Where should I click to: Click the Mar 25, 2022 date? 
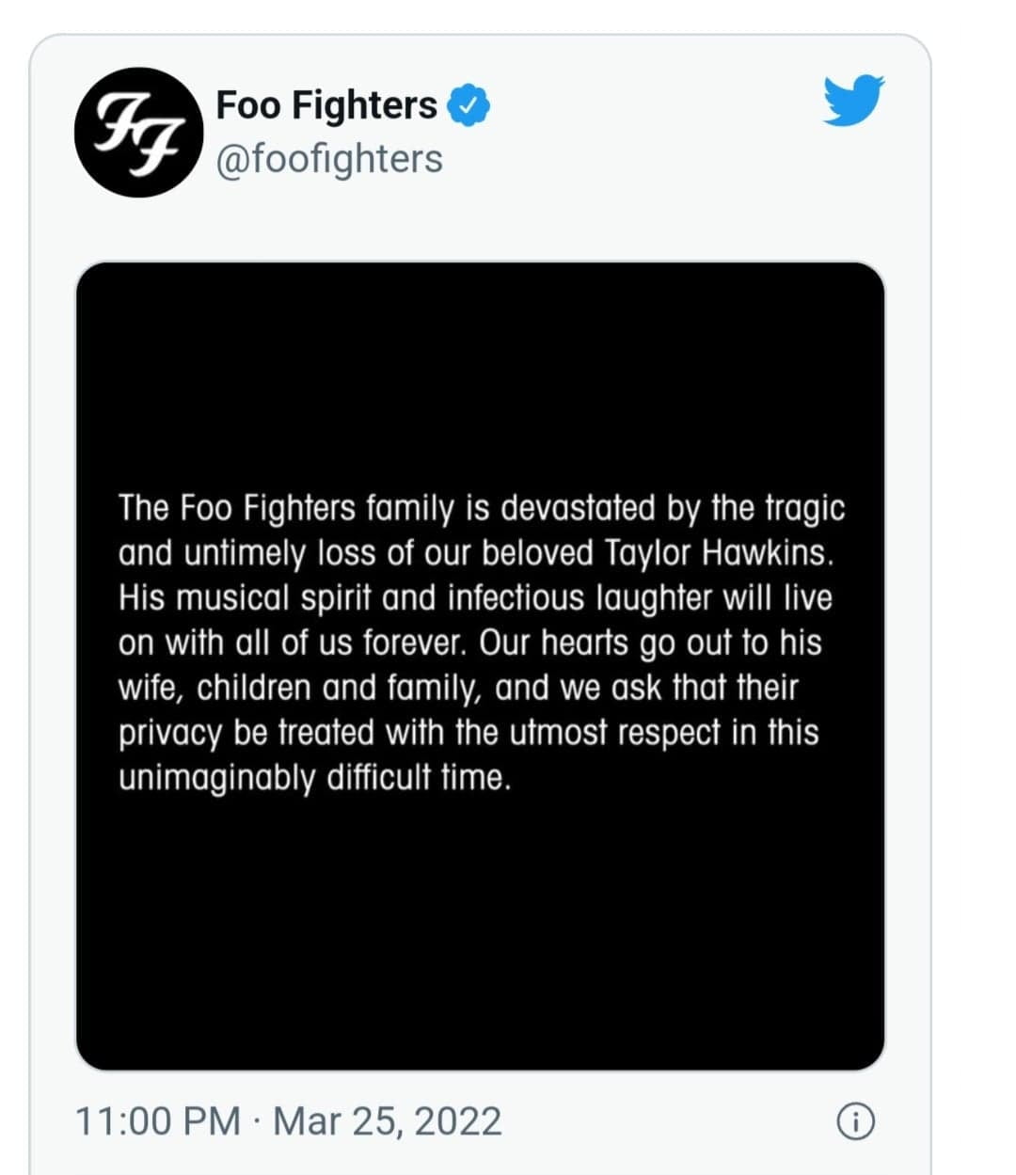387,1121
